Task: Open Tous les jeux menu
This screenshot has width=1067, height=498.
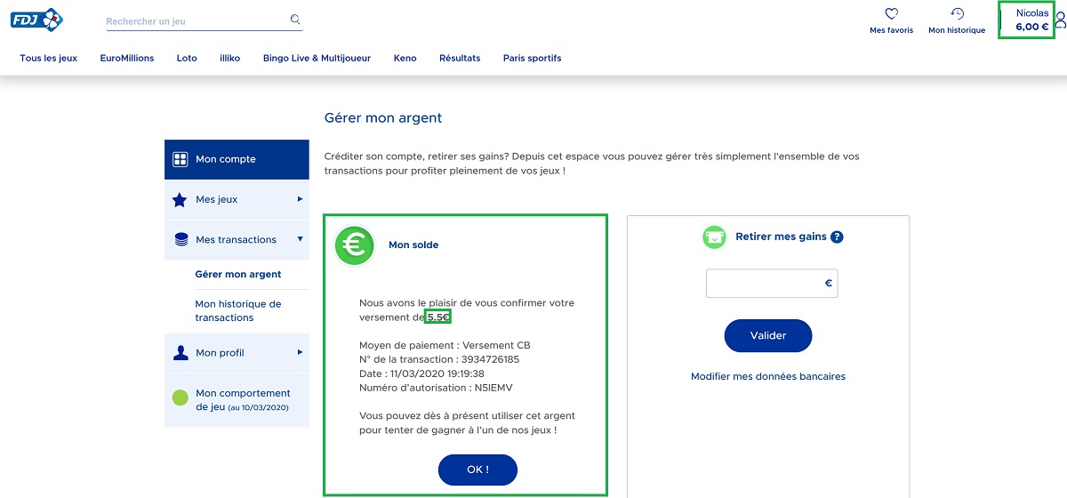Action: [x=49, y=58]
